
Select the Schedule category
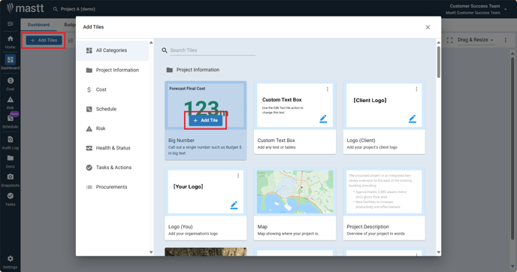click(113, 109)
